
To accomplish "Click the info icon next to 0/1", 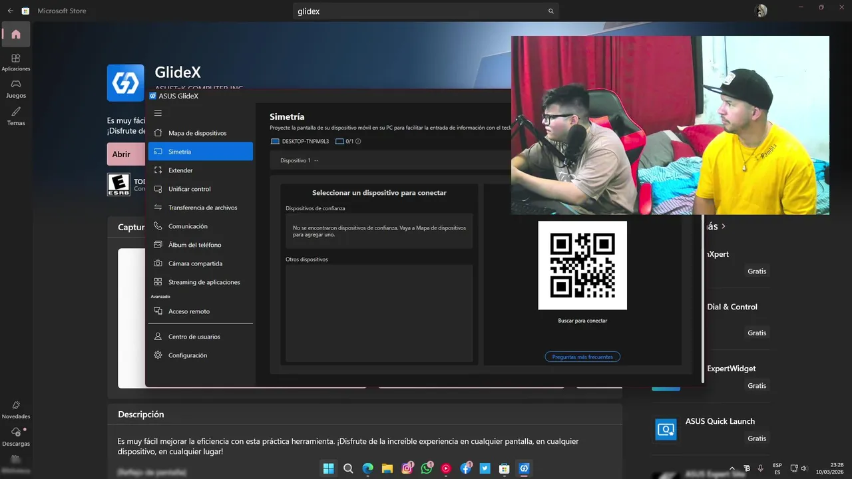I will pyautogui.click(x=358, y=141).
